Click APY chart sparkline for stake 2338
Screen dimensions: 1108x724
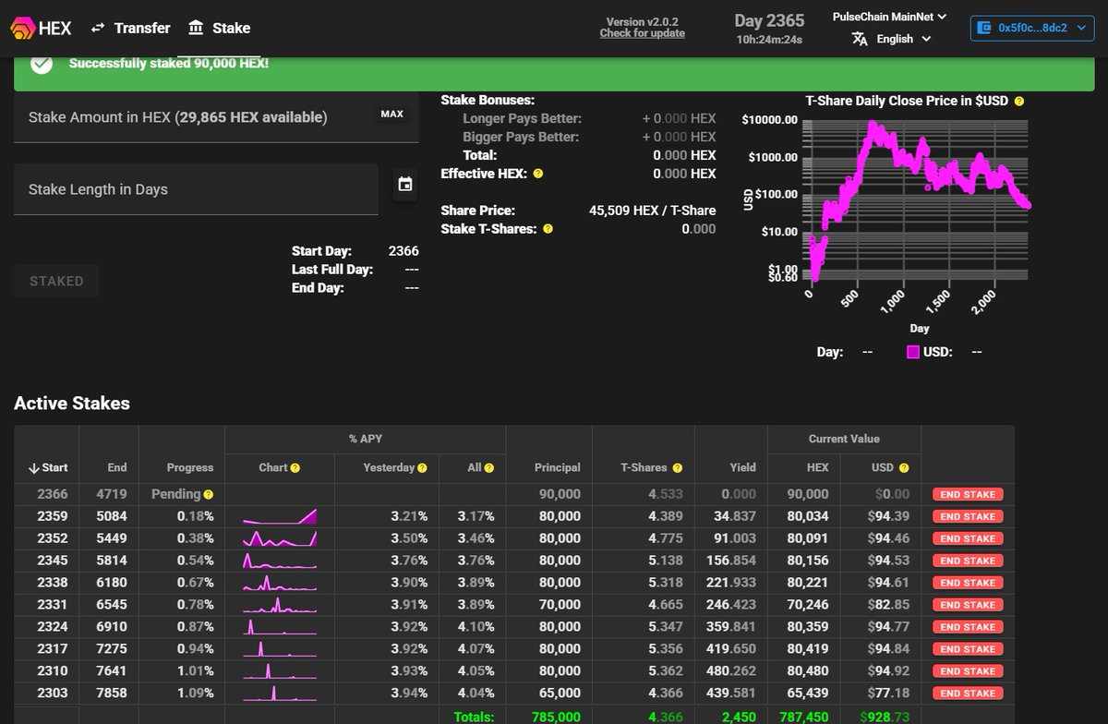(x=280, y=583)
